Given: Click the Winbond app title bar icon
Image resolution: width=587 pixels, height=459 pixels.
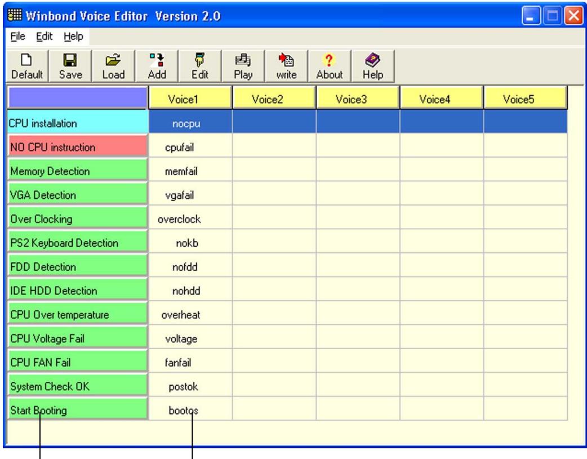Looking at the screenshot, I should click(15, 15).
